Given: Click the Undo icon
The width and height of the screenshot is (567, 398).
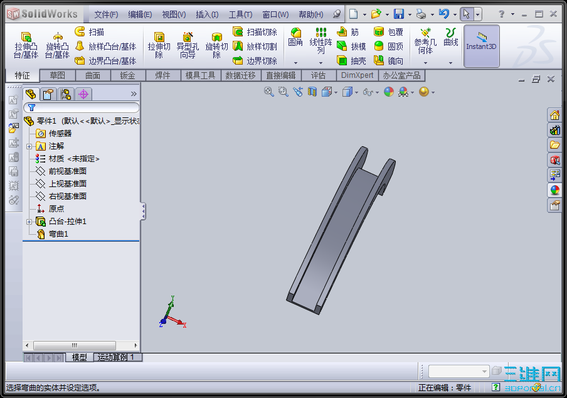Looking at the screenshot, I should click(x=444, y=14).
